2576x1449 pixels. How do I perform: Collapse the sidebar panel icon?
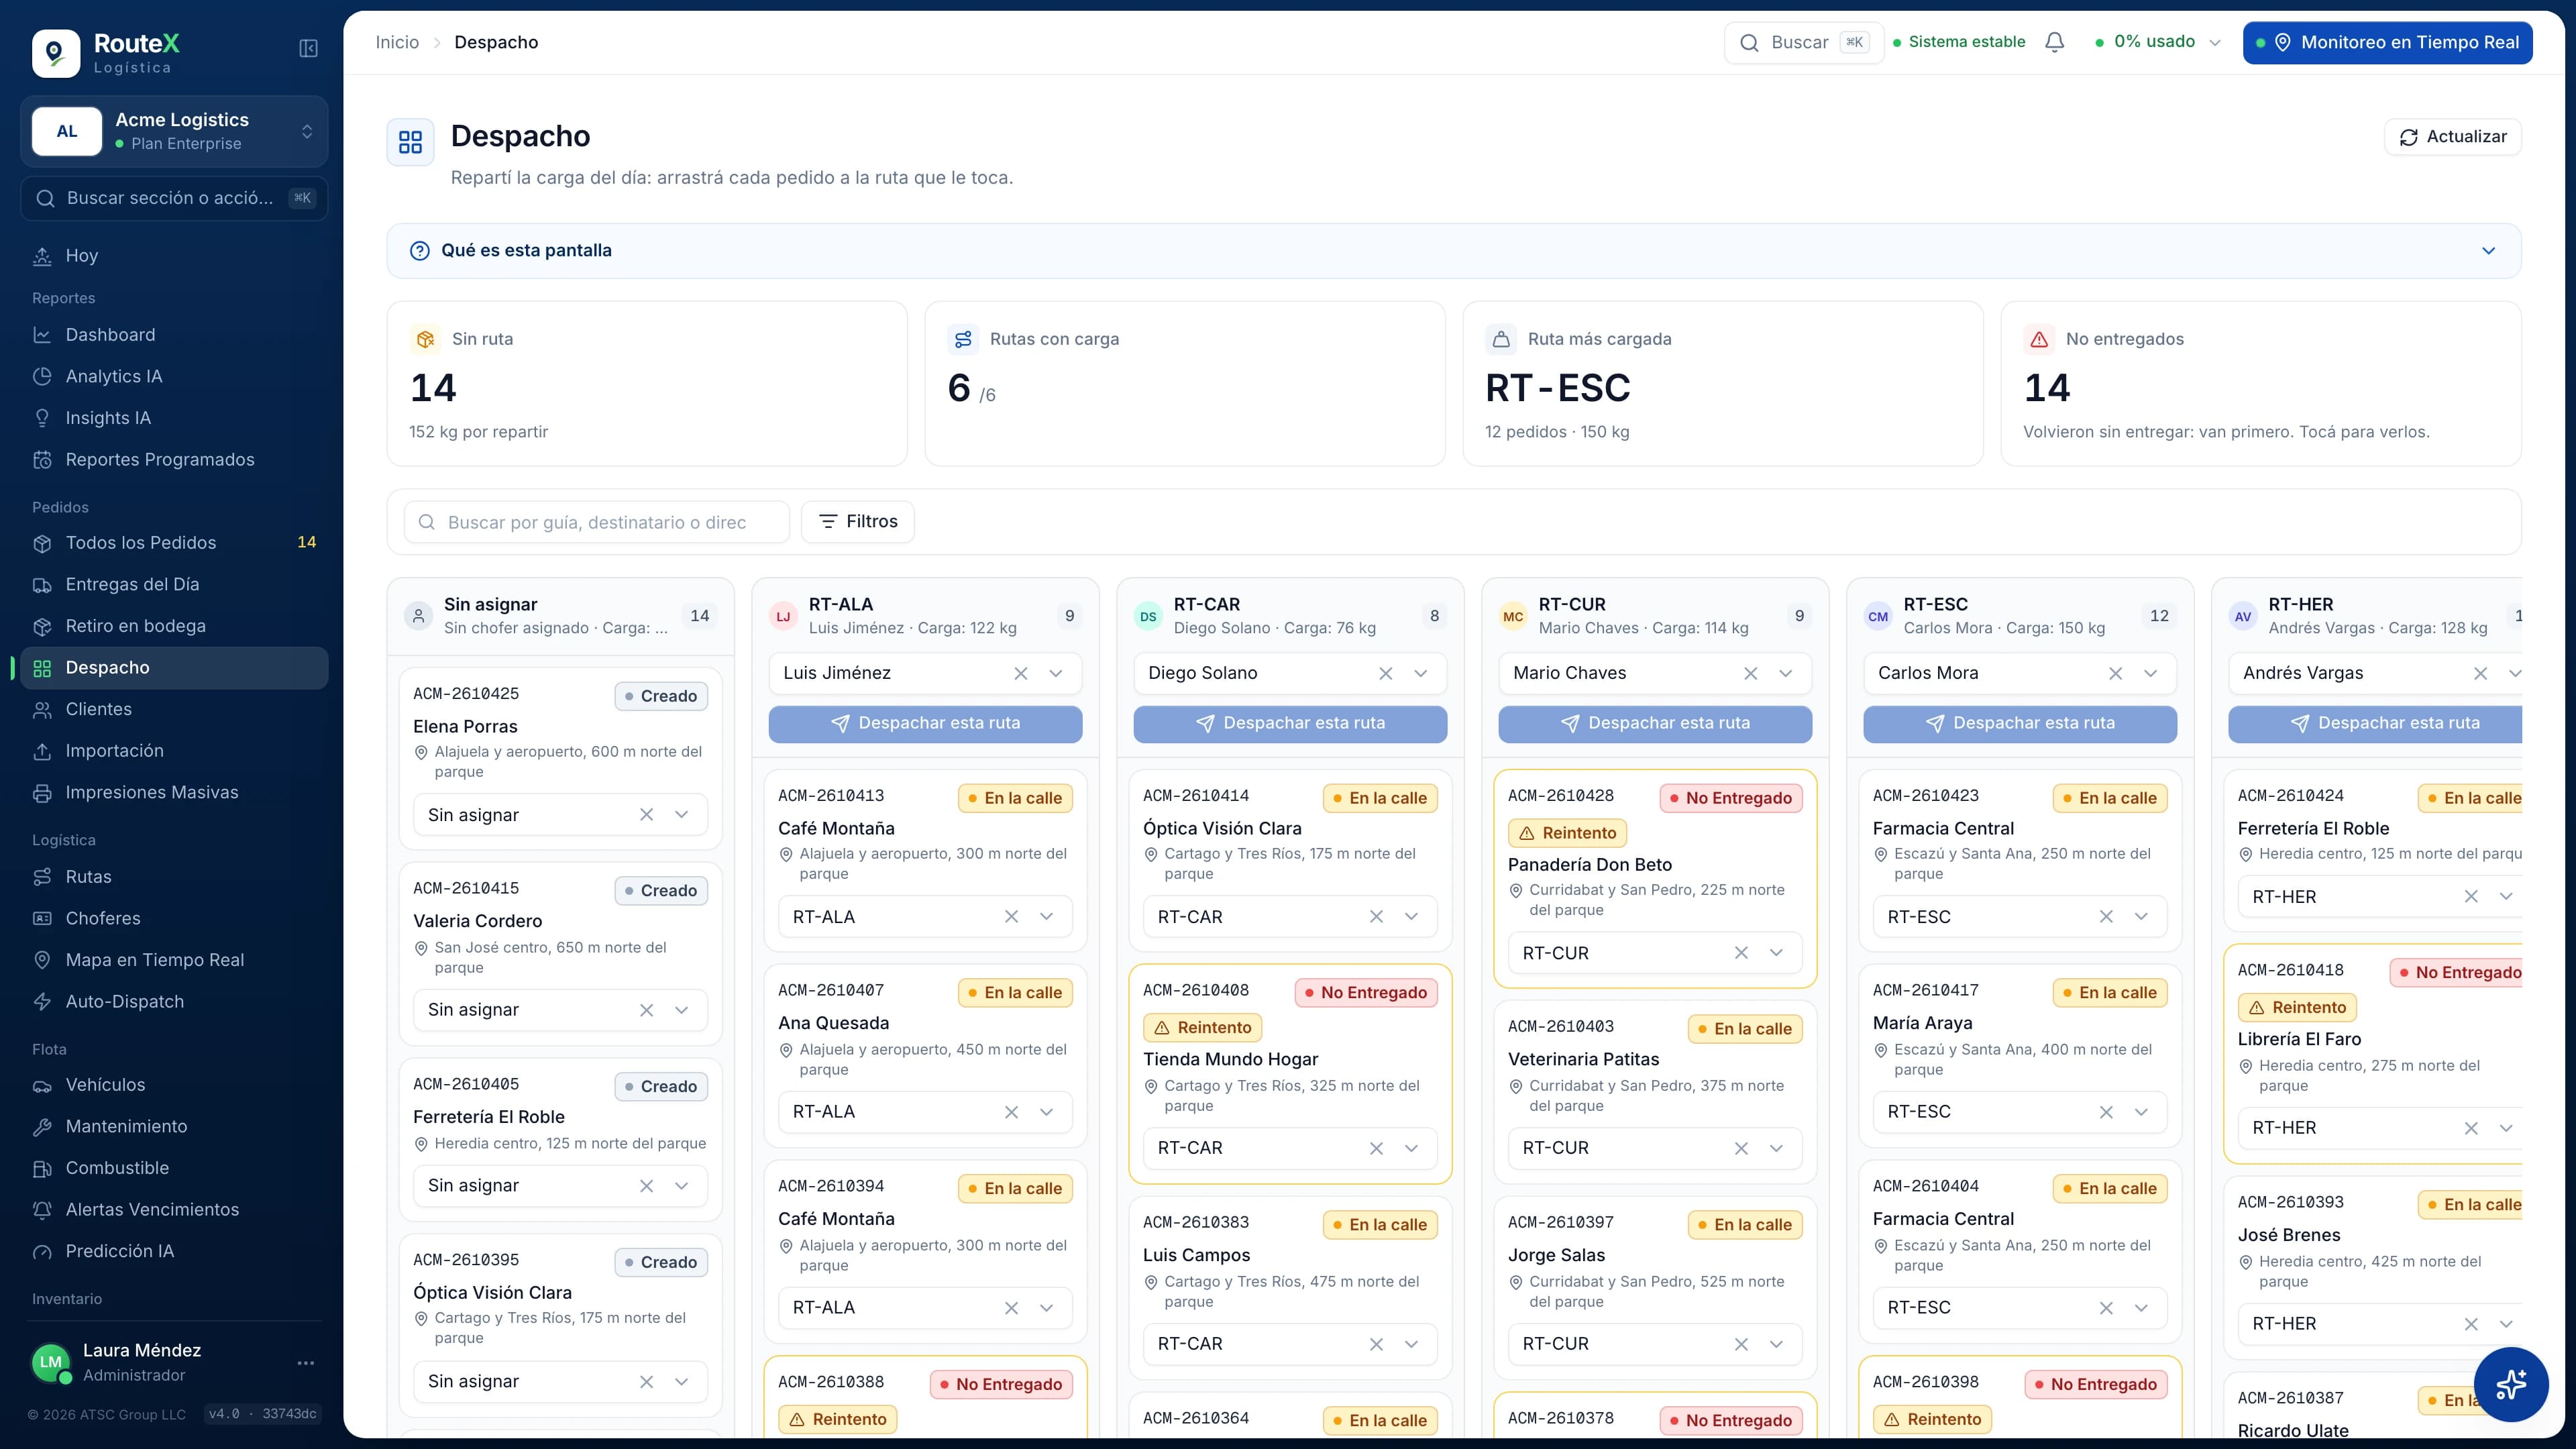tap(308, 49)
